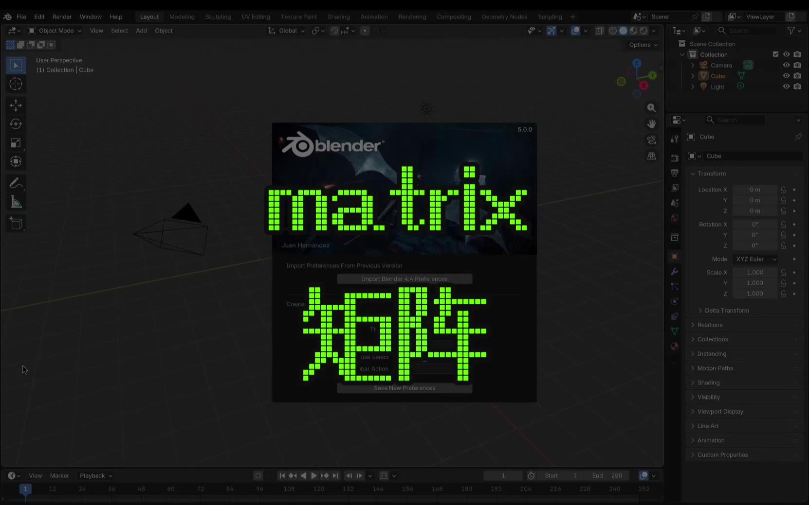Uncheck the Collection exclude checkbox
The width and height of the screenshot is (809, 505).
[775, 54]
